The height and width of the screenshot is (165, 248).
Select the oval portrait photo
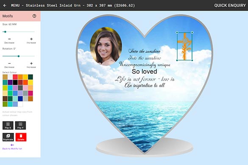pos(106,46)
